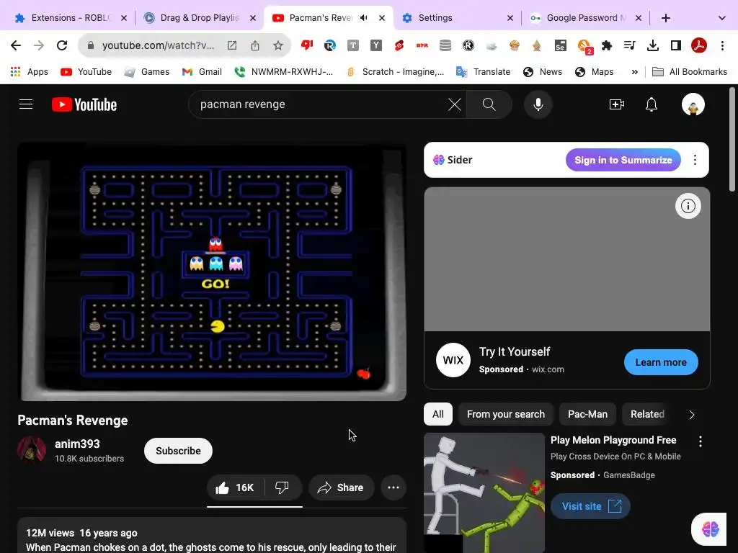Click Learn more on Wix ad
Image resolution: width=738 pixels, height=553 pixels.
(661, 362)
